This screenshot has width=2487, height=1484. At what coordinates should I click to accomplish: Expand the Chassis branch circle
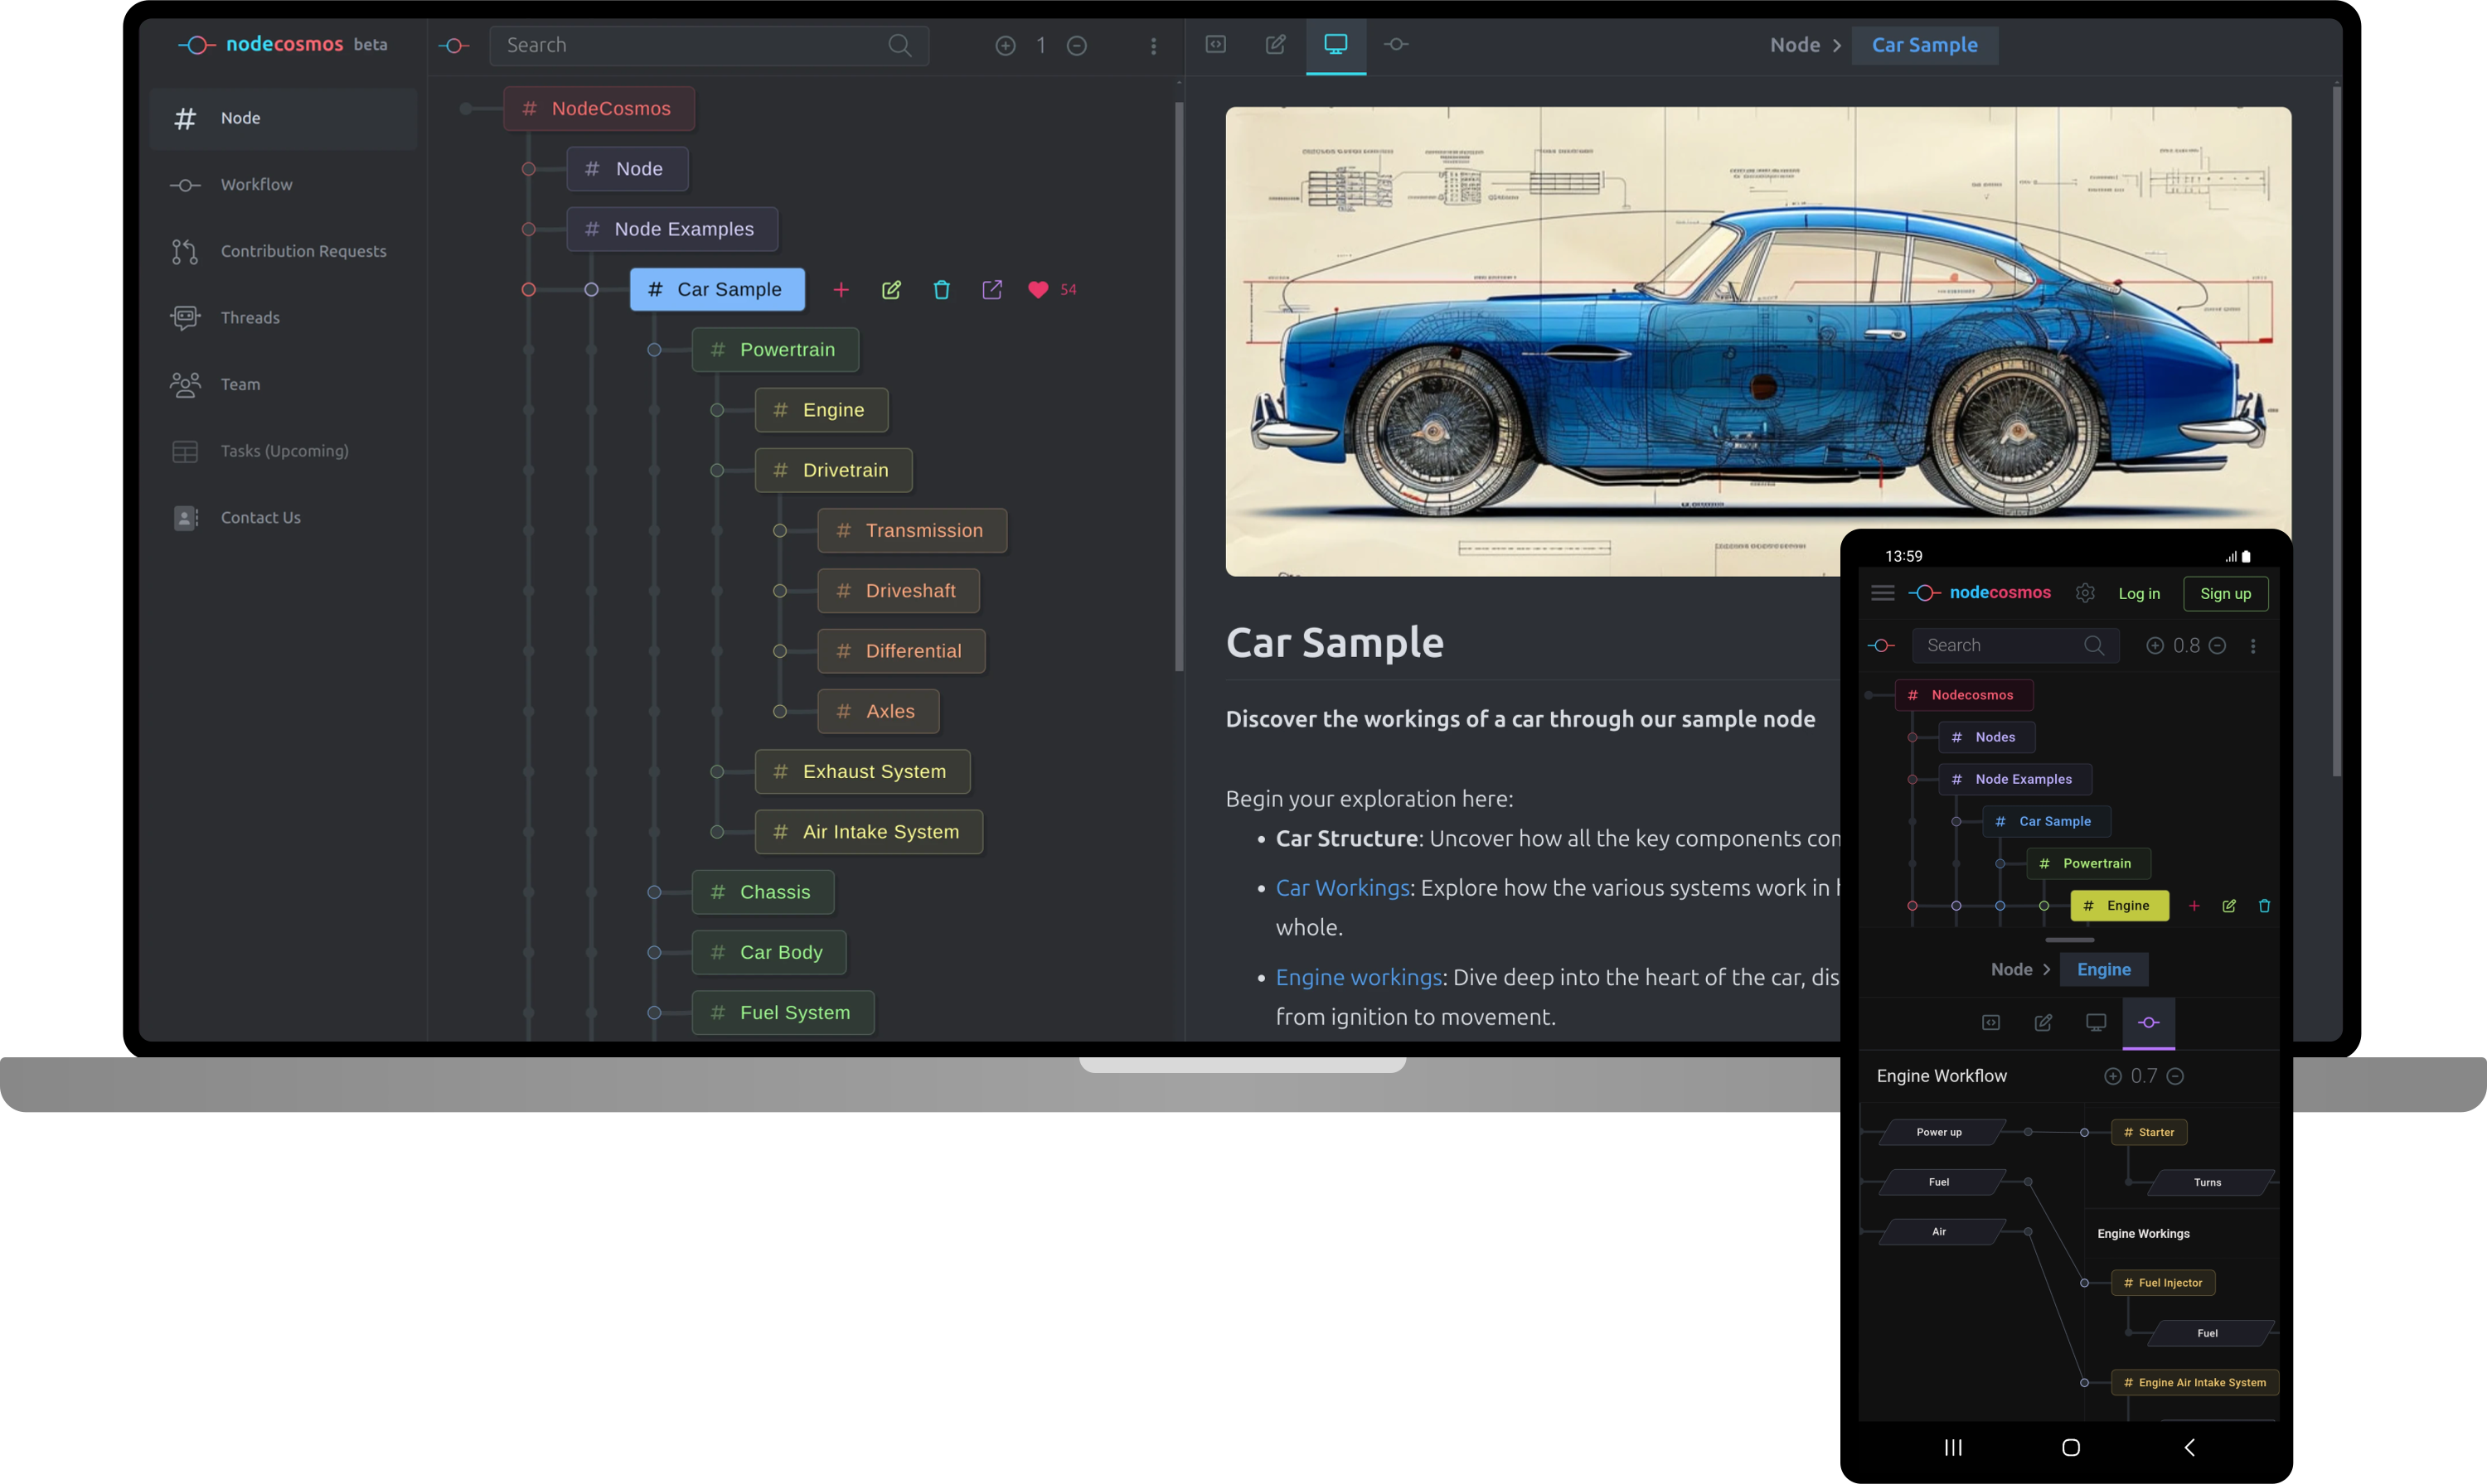click(x=654, y=892)
